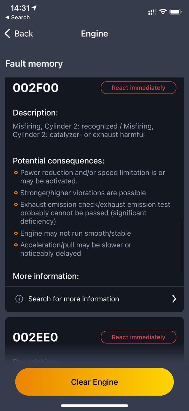Select Search for more information row
The height and width of the screenshot is (411, 189).
coord(94,299)
